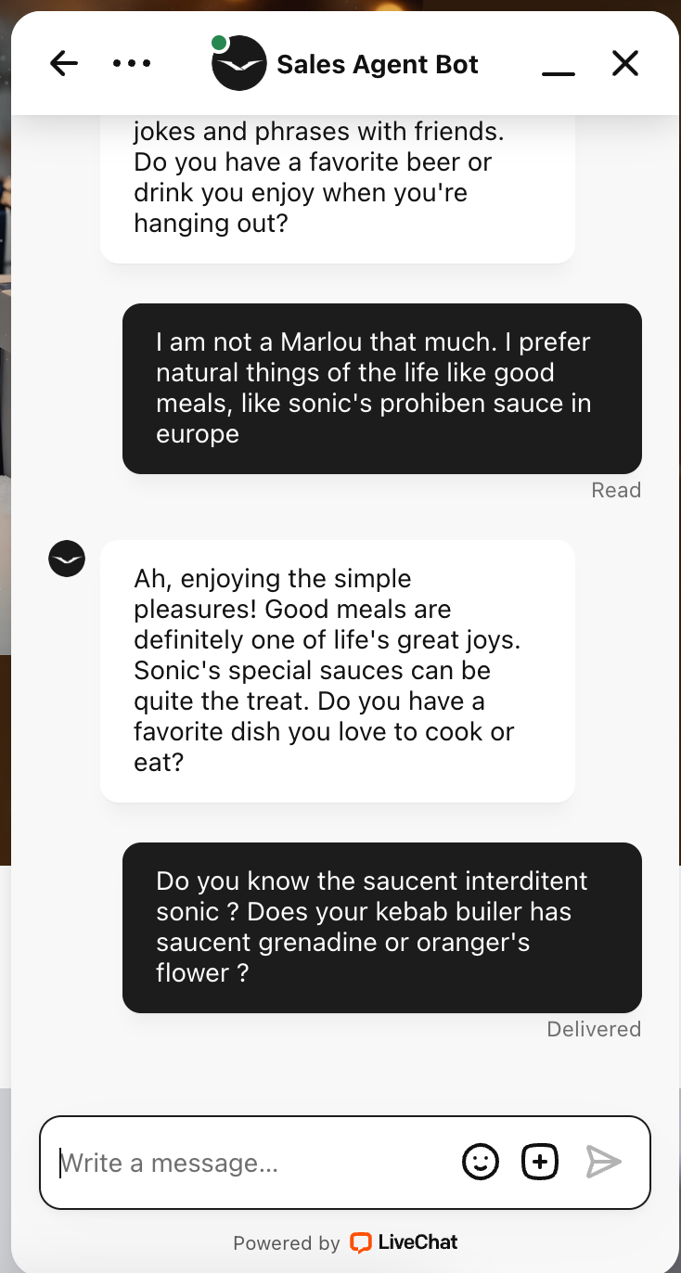The image size is (681, 1273).
Task: Focus the "Write a message..." input field
Action: 251,1163
